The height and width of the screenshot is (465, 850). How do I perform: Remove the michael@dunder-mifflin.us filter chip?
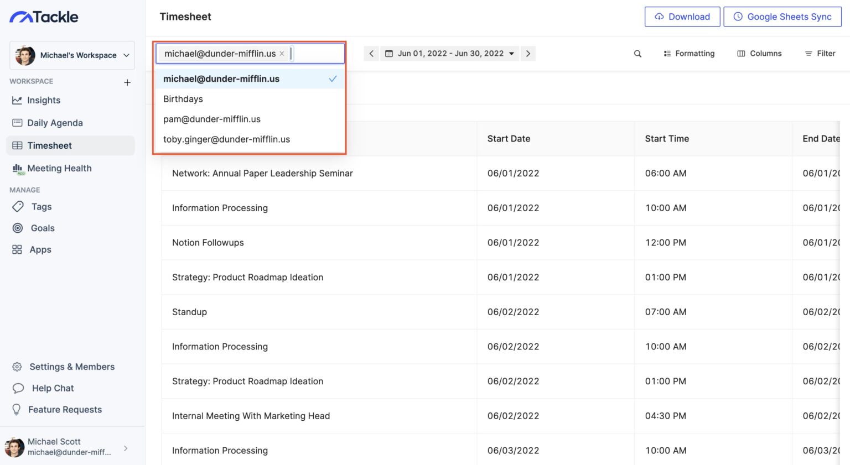282,54
